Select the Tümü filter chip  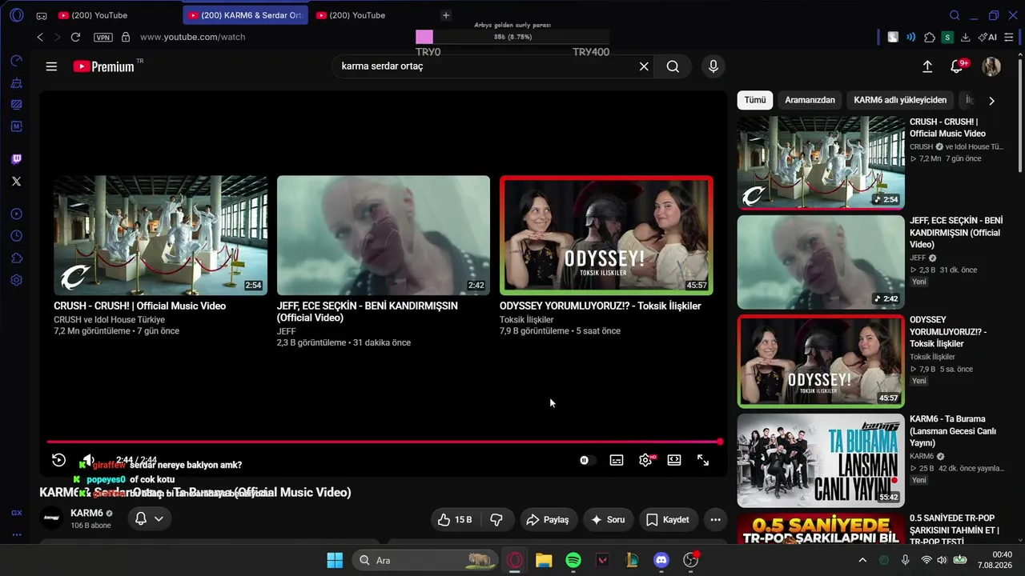(x=755, y=100)
